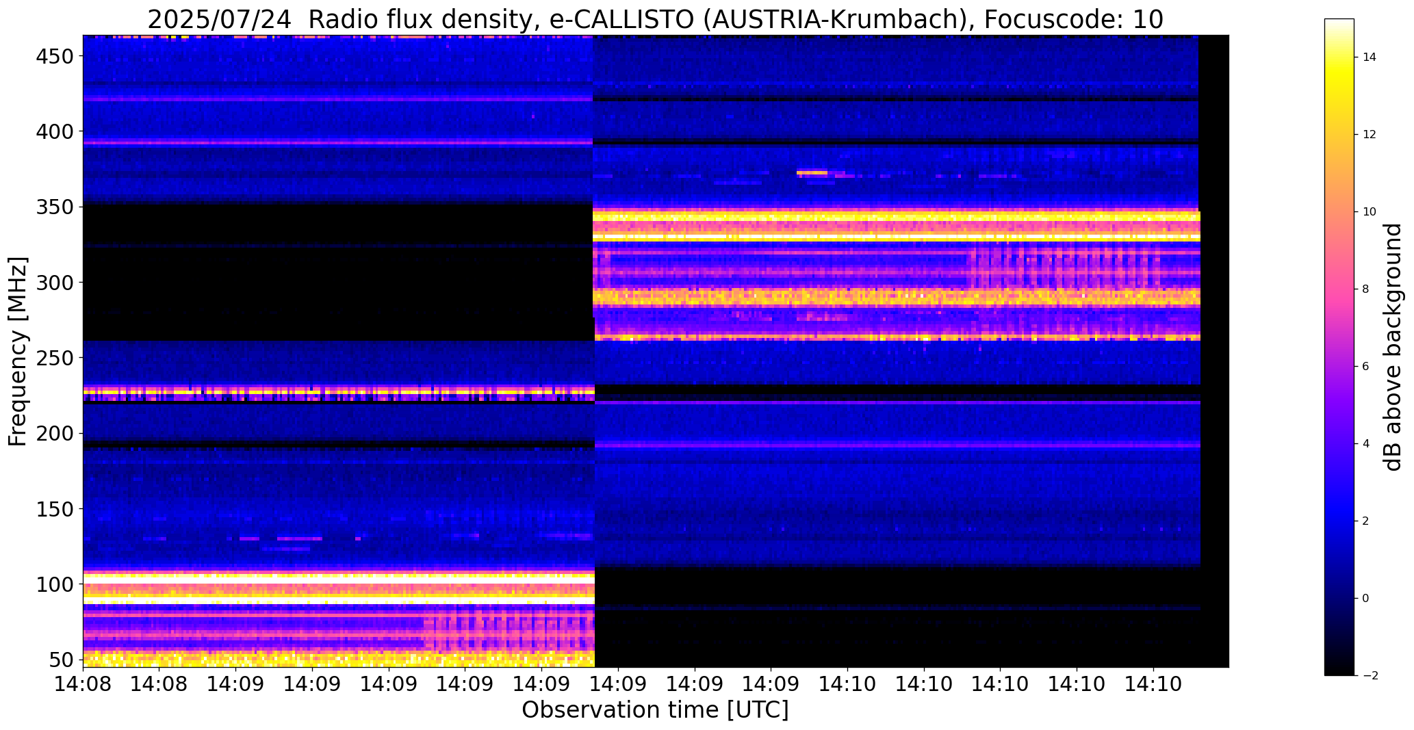The height and width of the screenshot is (730, 1414).
Task: Click the colorbar tick label 4
Action: tap(1366, 444)
